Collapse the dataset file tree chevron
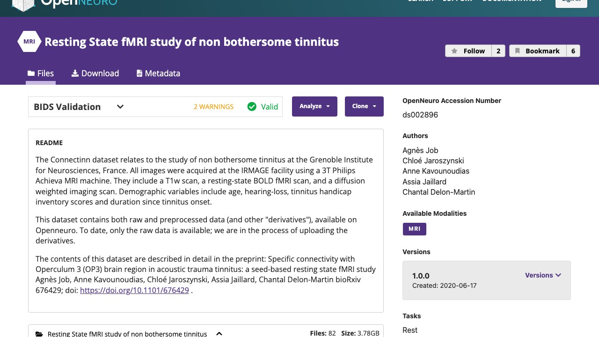Image resolution: width=599 pixels, height=337 pixels. tap(219, 334)
